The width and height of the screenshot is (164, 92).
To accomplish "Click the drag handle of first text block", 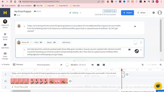I will coord(24,26).
